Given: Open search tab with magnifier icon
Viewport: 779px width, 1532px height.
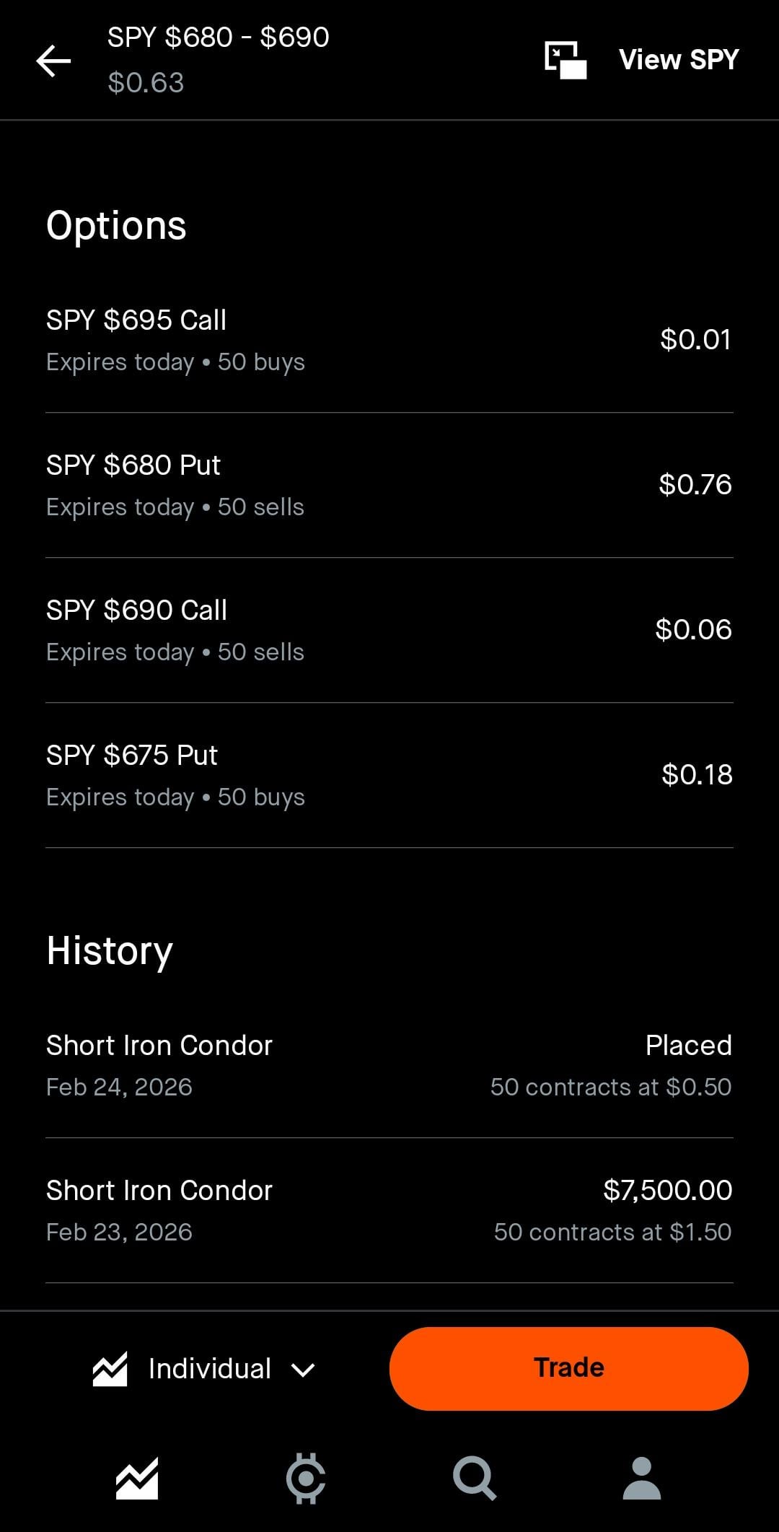Looking at the screenshot, I should [x=474, y=1478].
